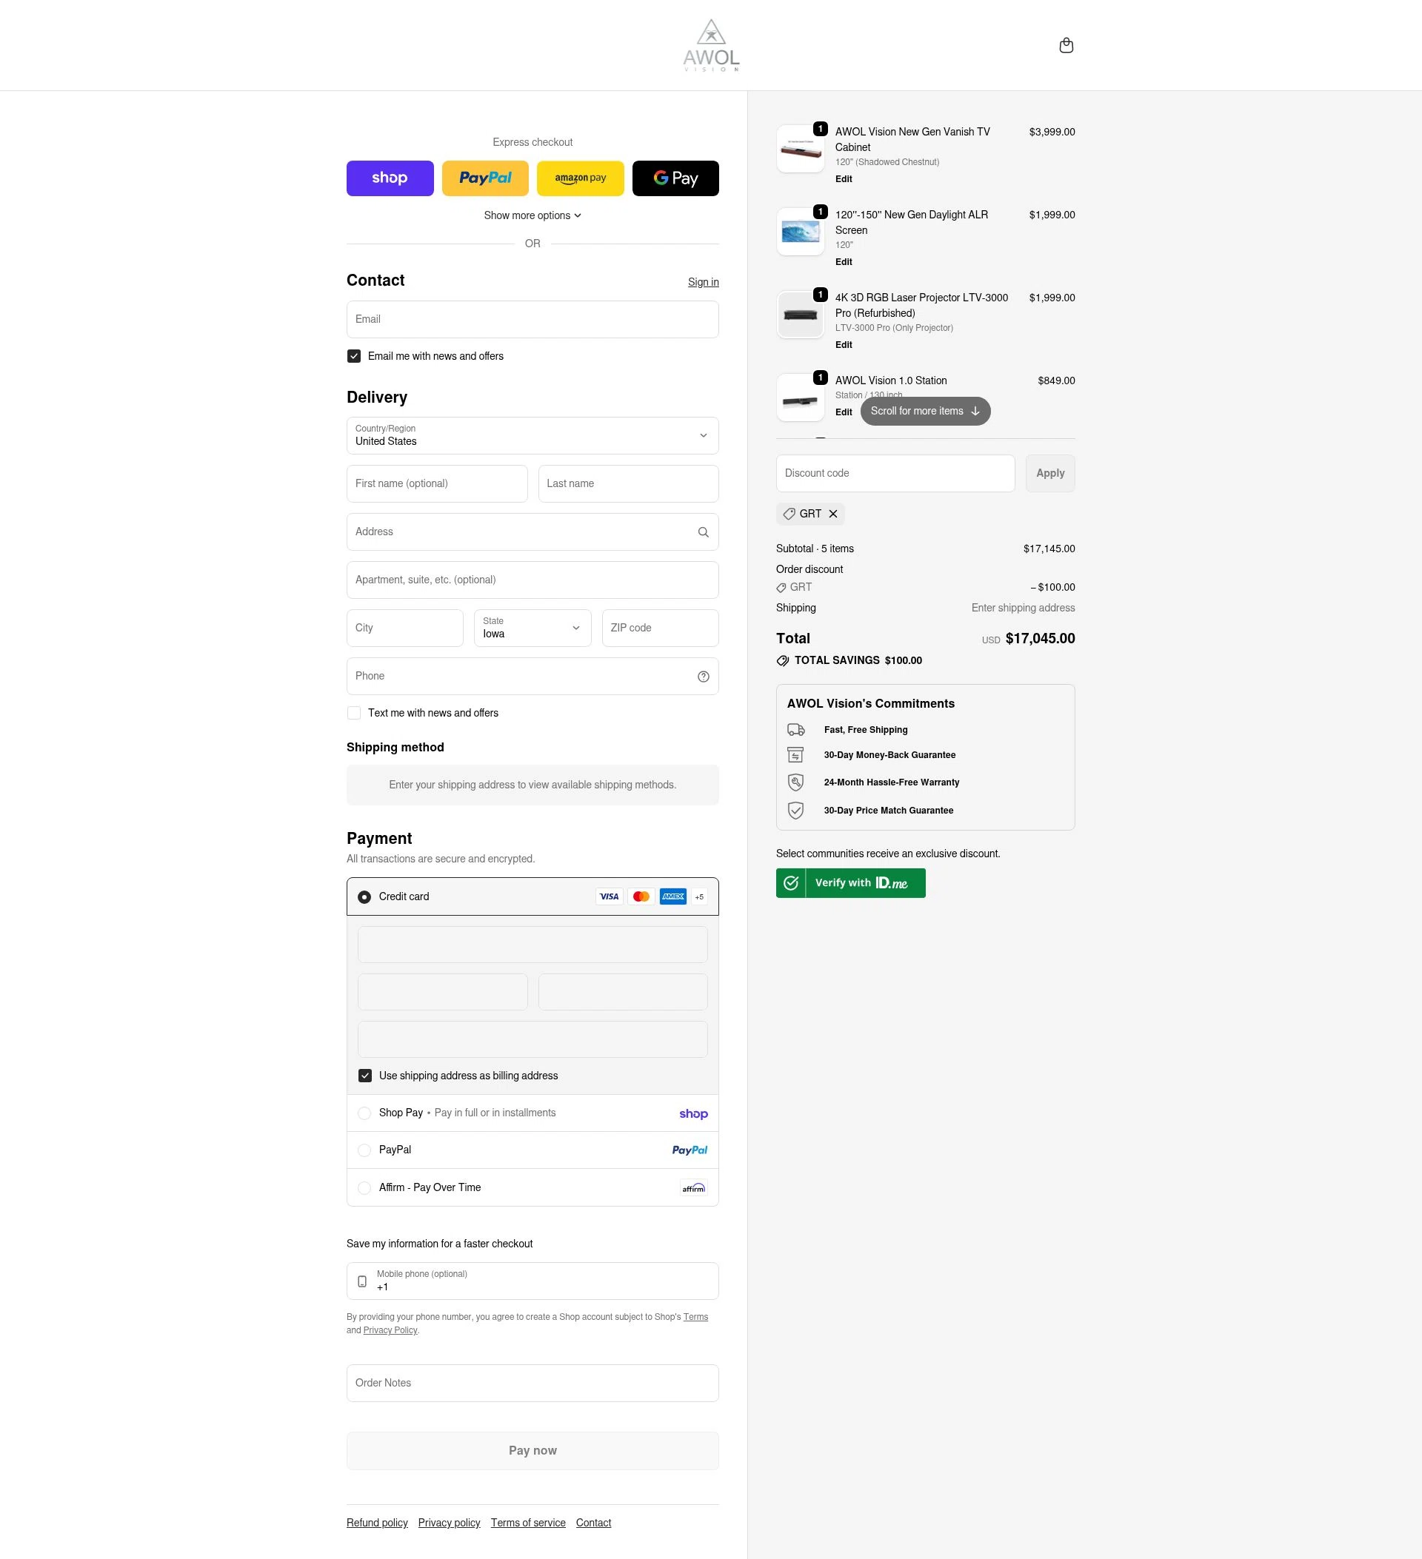The image size is (1422, 1559).
Task: Open the State dropdown showing Iowa
Action: click(533, 628)
